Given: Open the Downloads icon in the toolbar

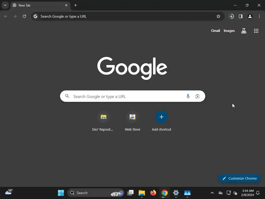Looking at the screenshot, I should pos(231,16).
